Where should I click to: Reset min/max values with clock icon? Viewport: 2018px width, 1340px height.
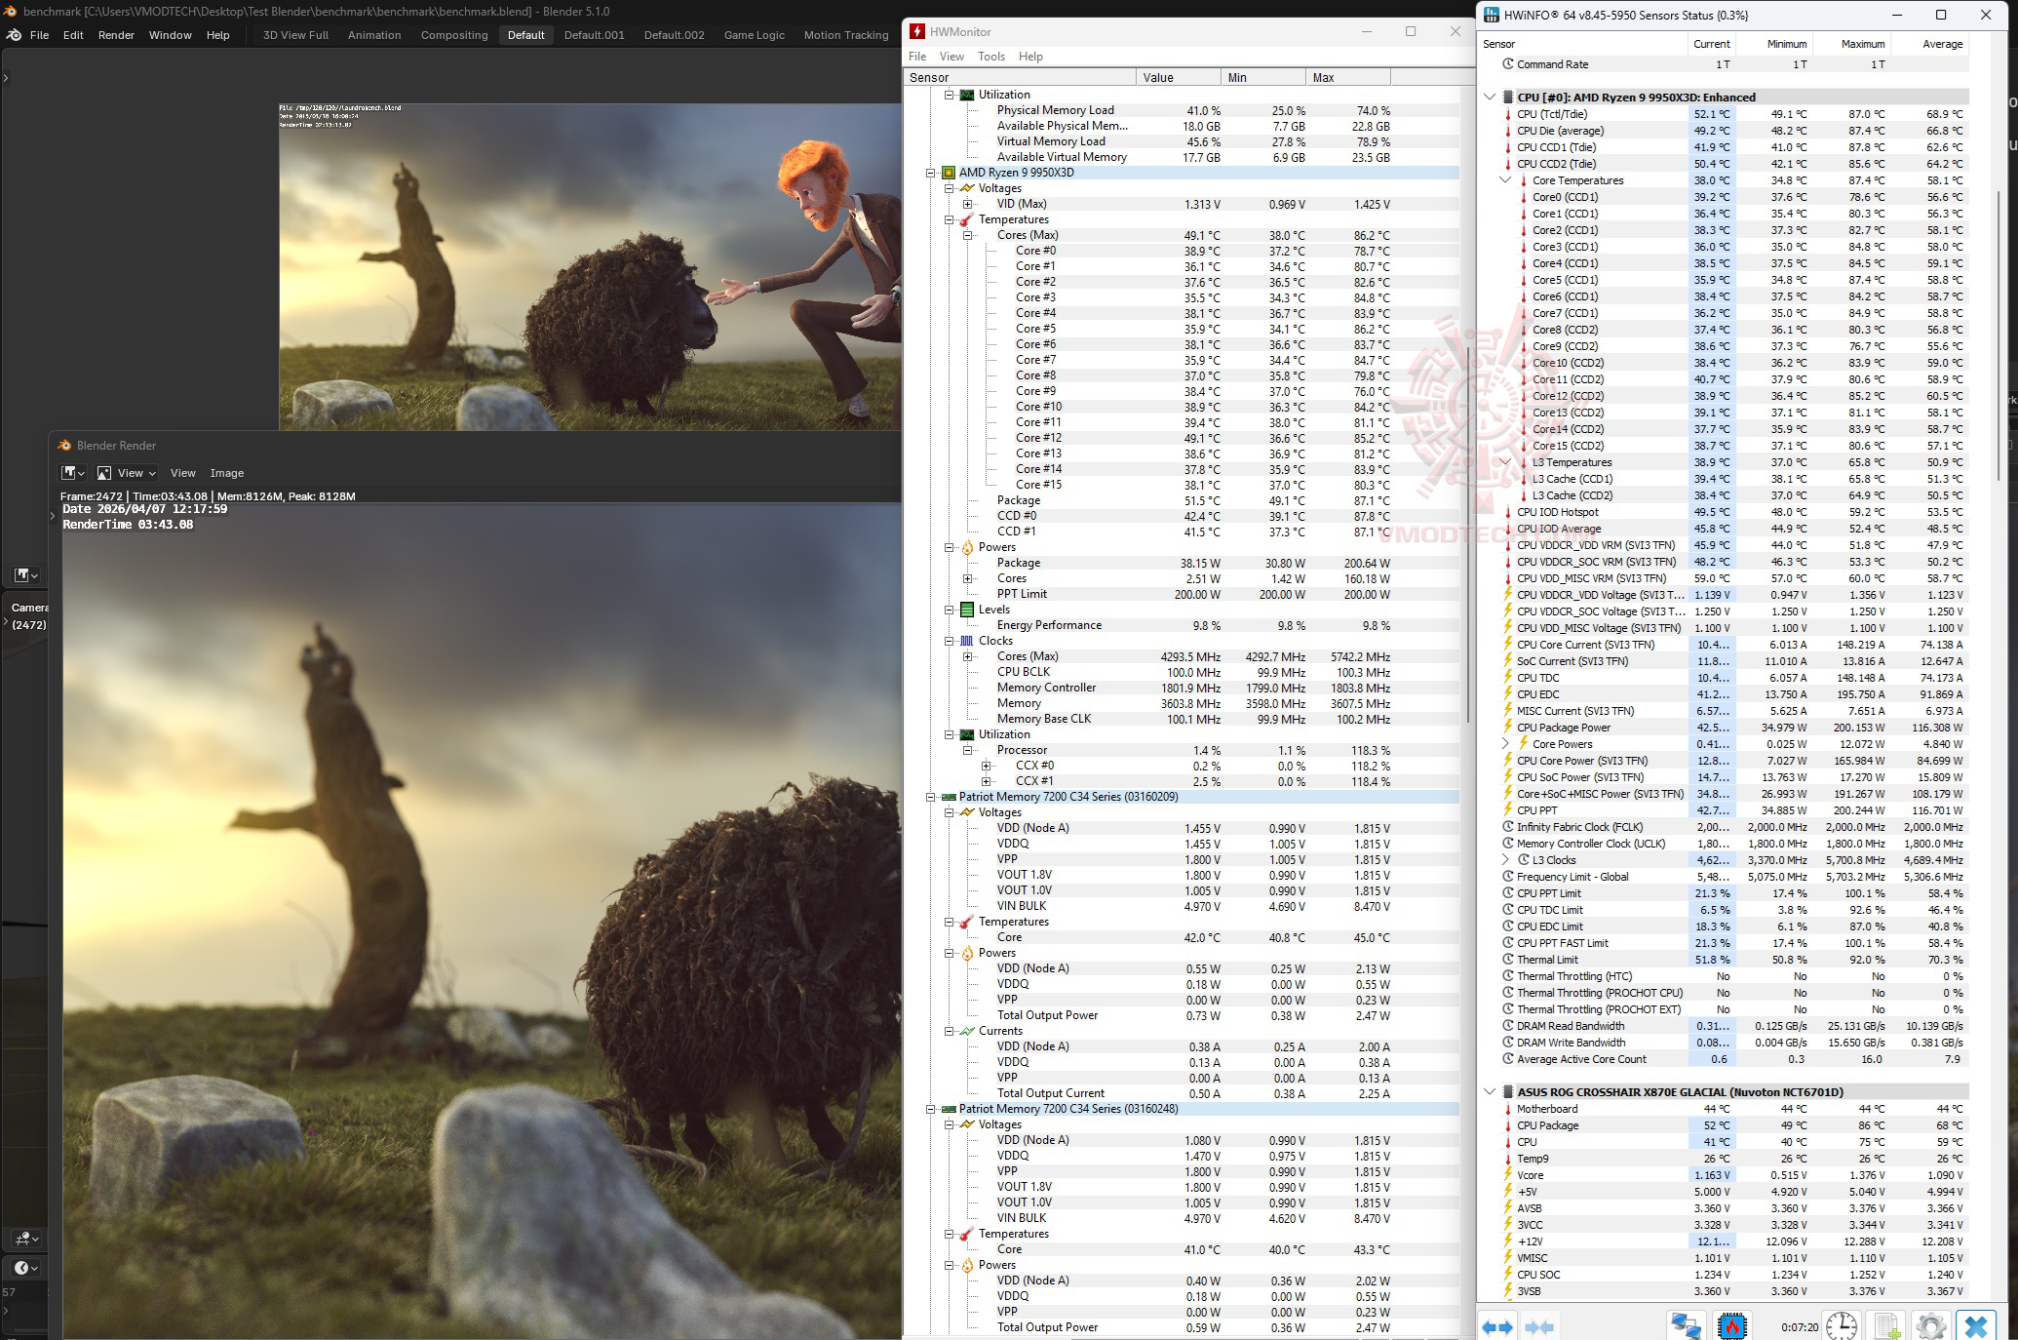tap(1841, 1326)
